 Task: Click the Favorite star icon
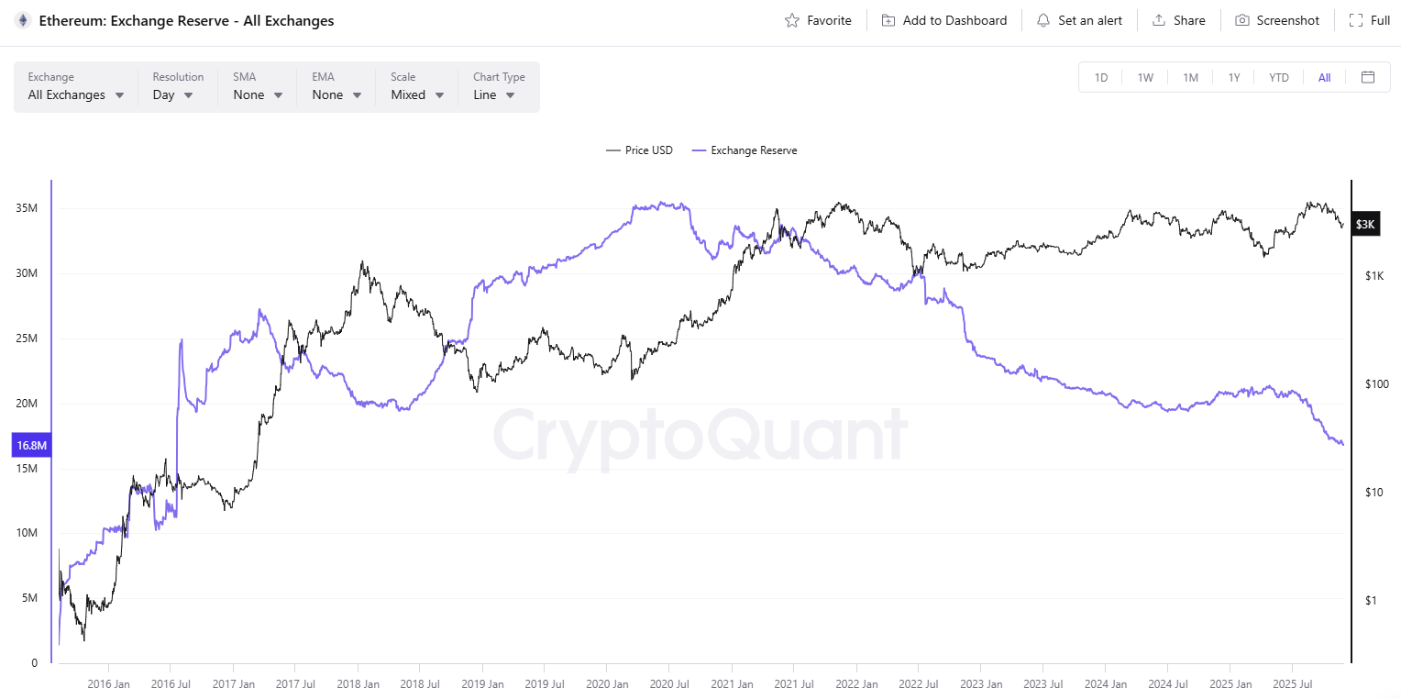coord(790,19)
